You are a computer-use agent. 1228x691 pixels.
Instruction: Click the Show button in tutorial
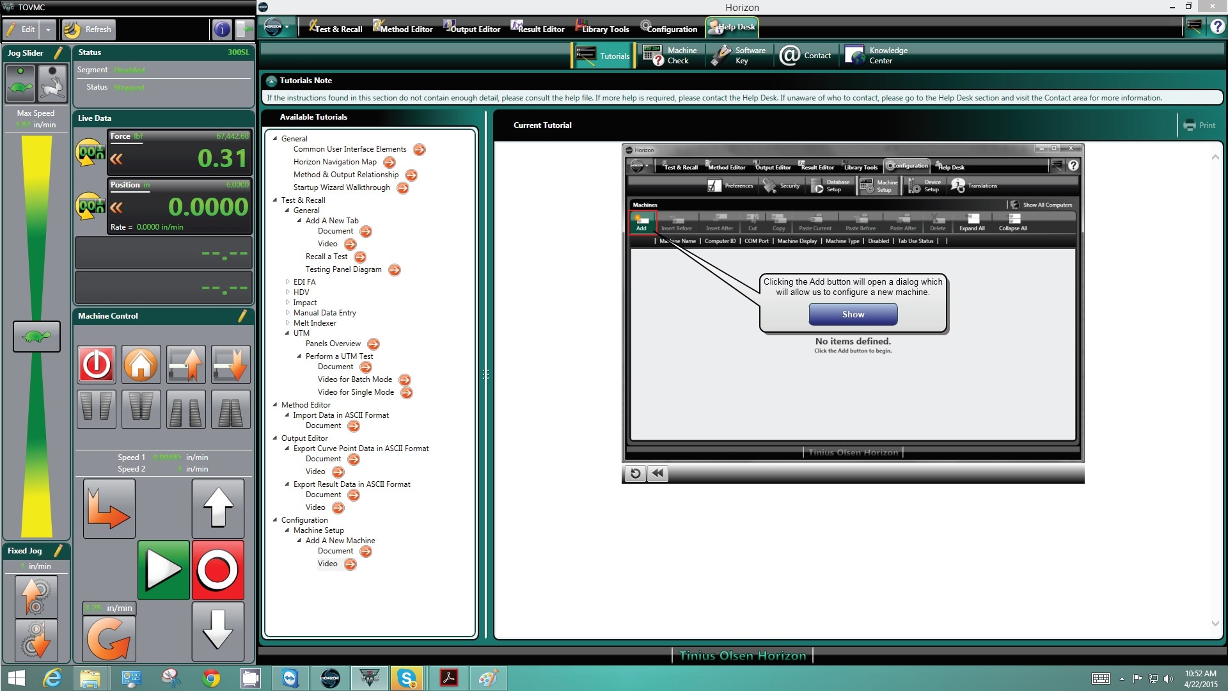click(853, 314)
